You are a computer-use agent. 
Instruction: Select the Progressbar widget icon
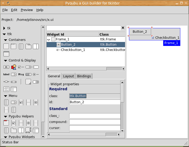(x=28, y=74)
